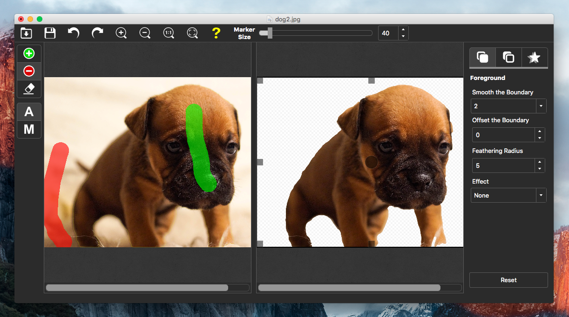
Task: Maximize window with the green button
Action: (40, 19)
